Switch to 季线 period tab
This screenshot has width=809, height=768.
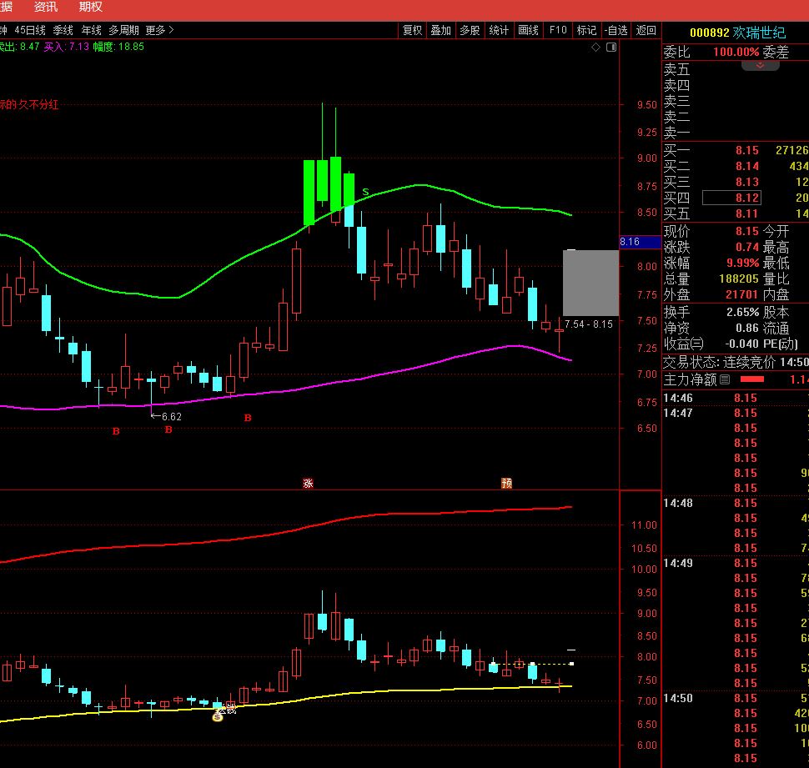click(x=63, y=30)
